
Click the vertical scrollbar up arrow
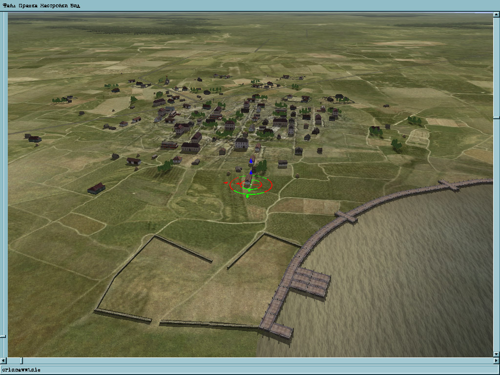coord(497,15)
